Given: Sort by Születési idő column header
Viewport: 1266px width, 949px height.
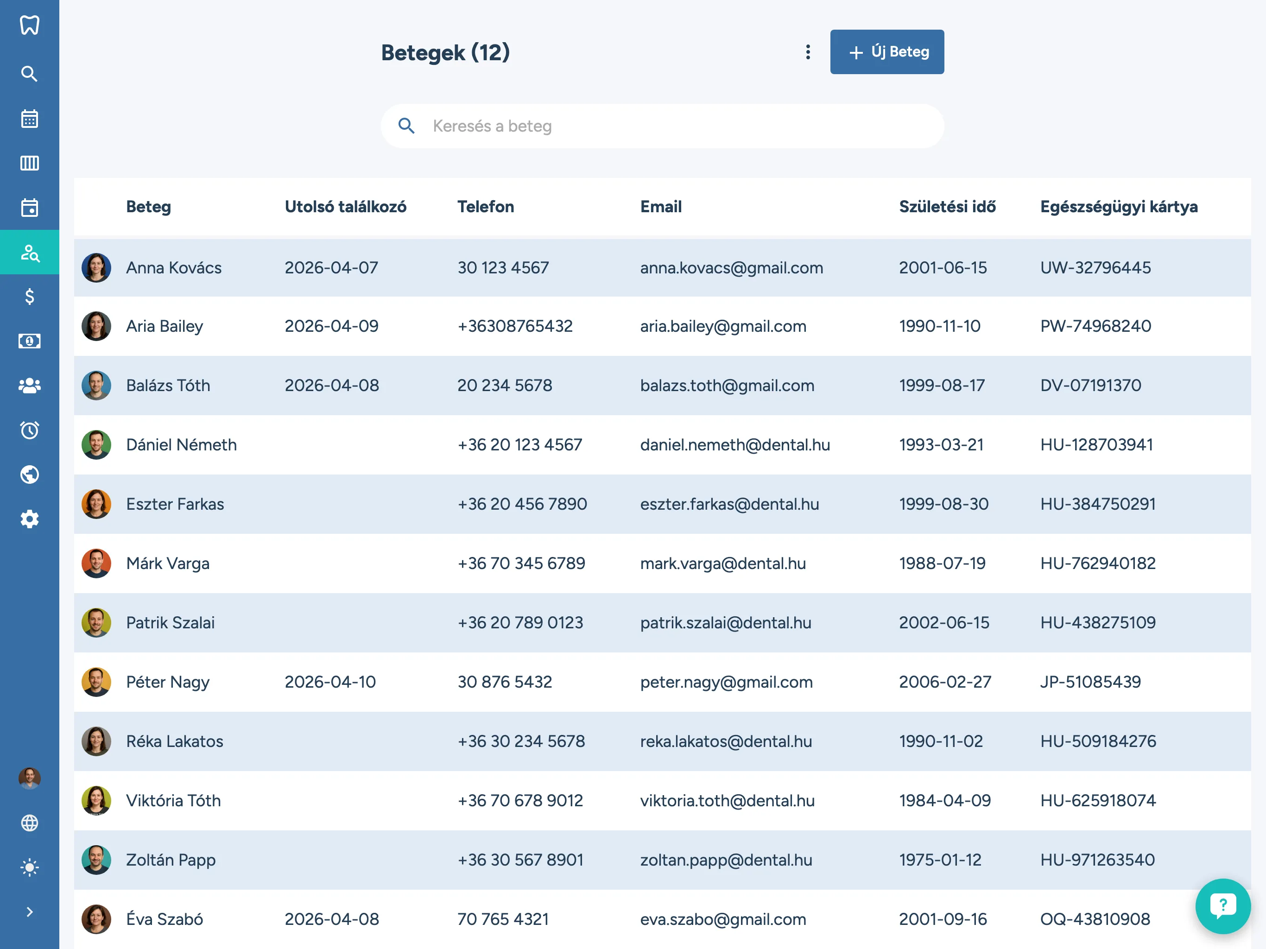Looking at the screenshot, I should [947, 207].
